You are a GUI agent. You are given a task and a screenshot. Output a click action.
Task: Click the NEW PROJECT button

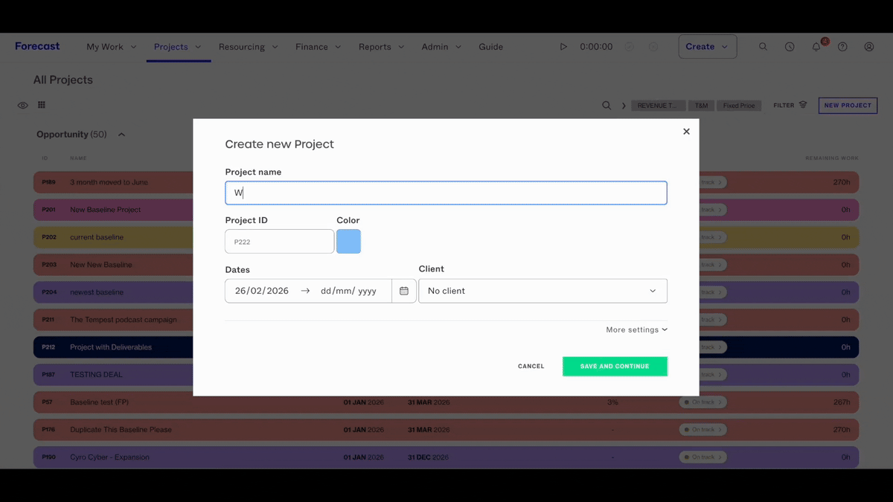pyautogui.click(x=848, y=106)
